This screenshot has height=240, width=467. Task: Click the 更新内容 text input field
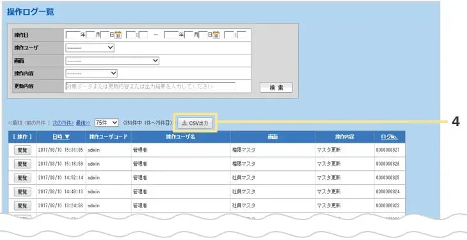point(150,86)
